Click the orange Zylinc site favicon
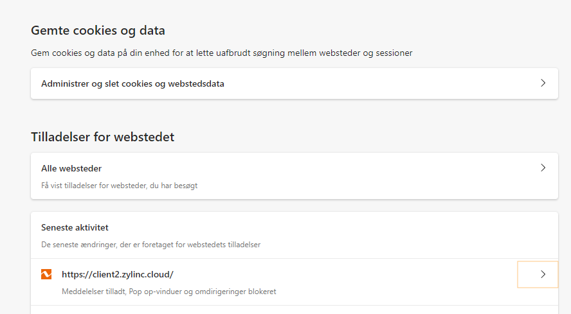The width and height of the screenshot is (571, 314). point(46,274)
